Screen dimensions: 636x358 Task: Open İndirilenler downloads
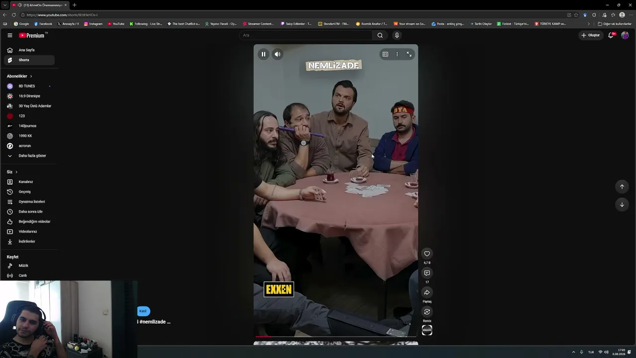(x=29, y=242)
